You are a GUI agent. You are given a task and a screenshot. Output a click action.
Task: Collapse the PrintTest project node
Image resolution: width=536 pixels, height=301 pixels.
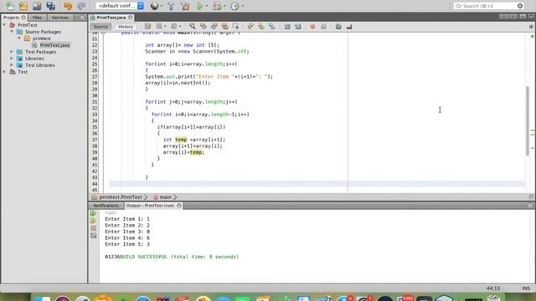pyautogui.click(x=4, y=25)
